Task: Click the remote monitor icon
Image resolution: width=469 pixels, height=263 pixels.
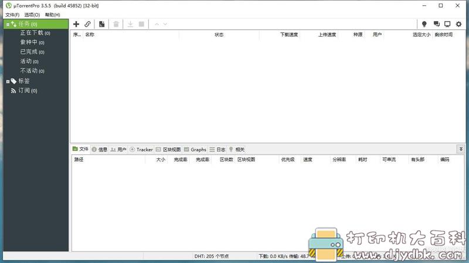Action: [x=447, y=24]
